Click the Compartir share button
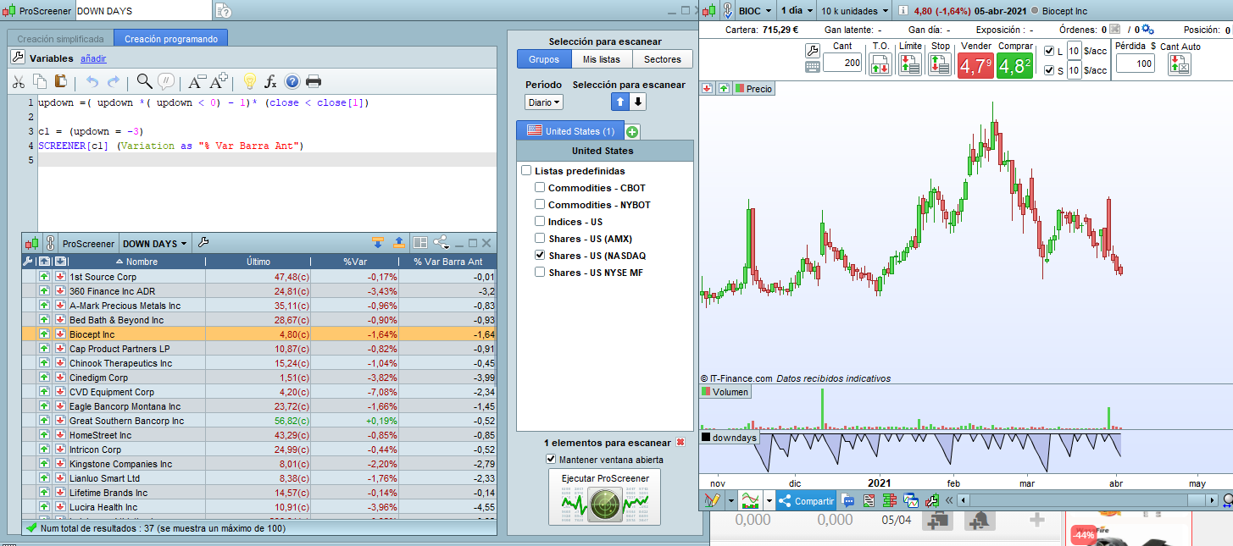This screenshot has width=1233, height=546. 806,500
